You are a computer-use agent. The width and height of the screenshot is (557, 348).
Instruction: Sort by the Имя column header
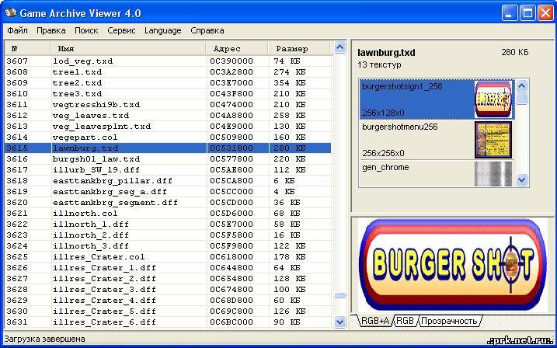point(128,49)
